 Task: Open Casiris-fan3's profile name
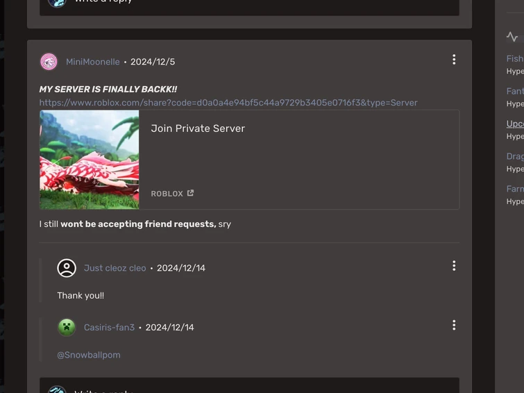(109, 327)
